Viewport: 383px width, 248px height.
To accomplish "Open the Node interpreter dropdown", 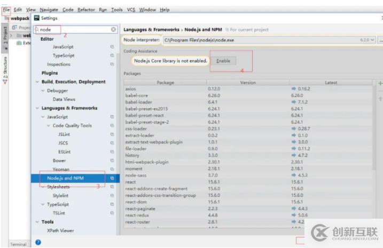I will (x=372, y=41).
